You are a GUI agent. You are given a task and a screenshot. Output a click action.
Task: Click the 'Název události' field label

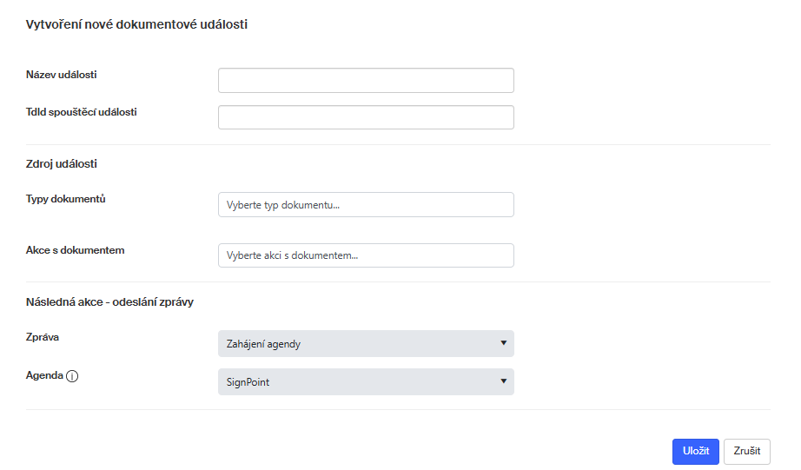(62, 75)
